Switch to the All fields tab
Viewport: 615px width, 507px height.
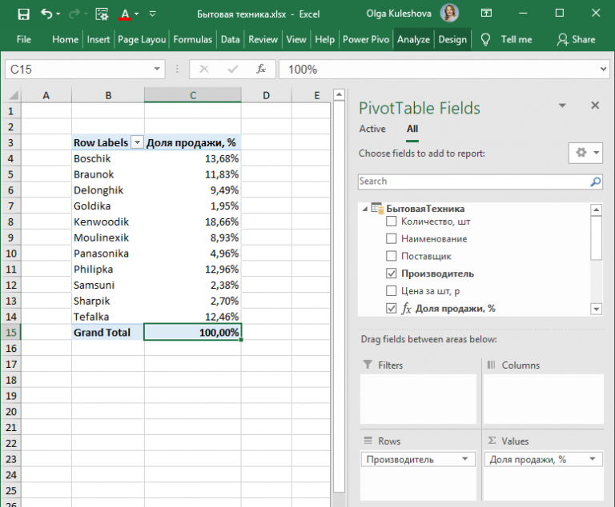point(412,129)
